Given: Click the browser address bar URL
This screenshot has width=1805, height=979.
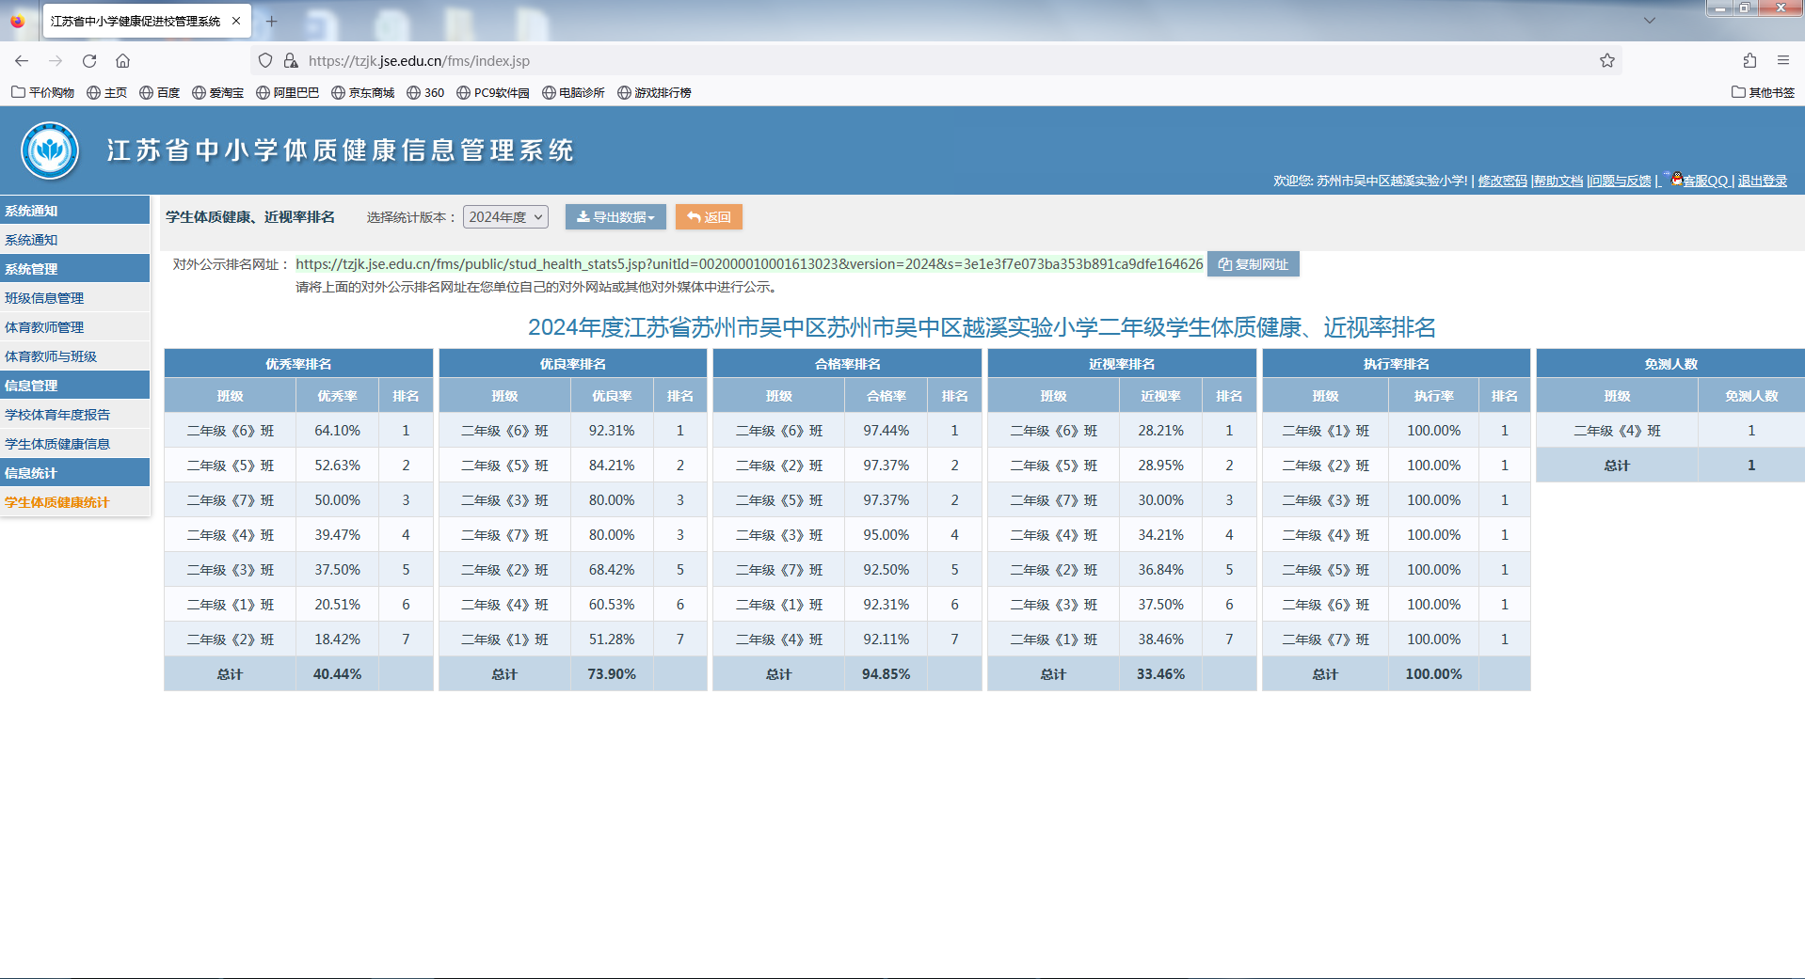Looking at the screenshot, I should pos(419,60).
